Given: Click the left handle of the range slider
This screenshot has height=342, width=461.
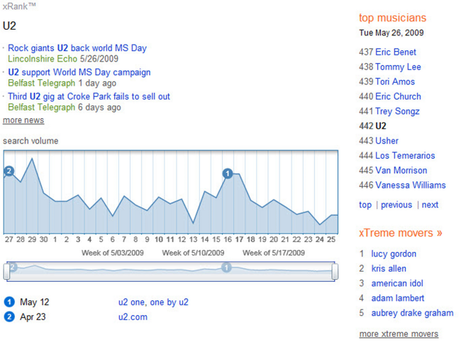Looking at the screenshot, I should [x=6, y=271].
